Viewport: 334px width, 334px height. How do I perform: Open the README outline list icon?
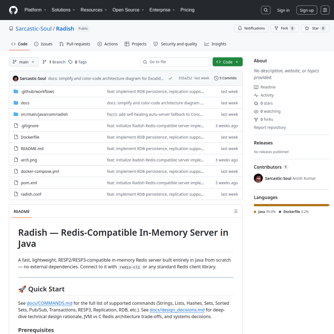pyautogui.click(x=235, y=211)
